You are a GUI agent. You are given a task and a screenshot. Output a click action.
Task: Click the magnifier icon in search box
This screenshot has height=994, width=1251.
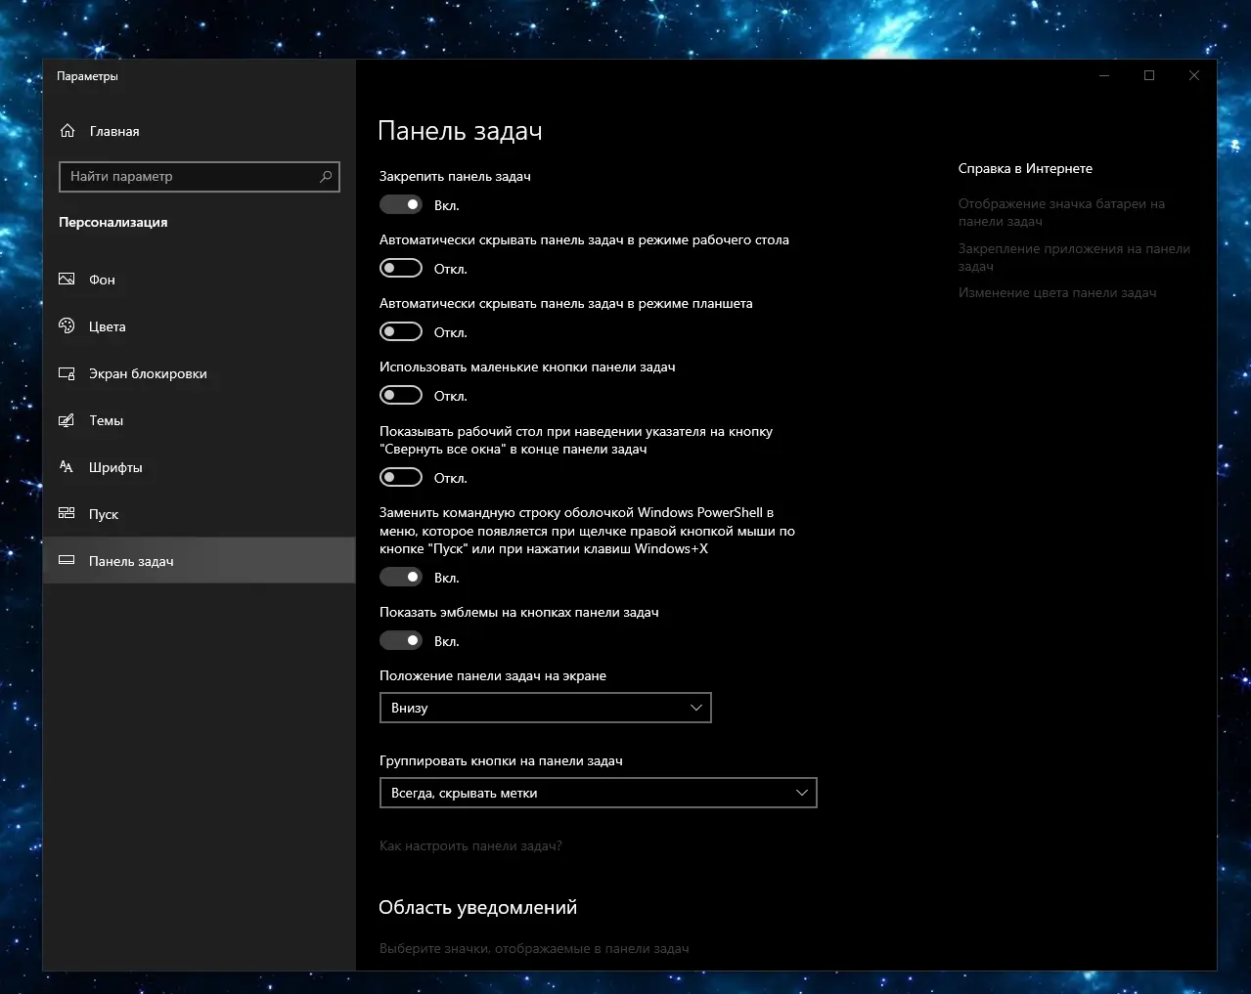(326, 177)
